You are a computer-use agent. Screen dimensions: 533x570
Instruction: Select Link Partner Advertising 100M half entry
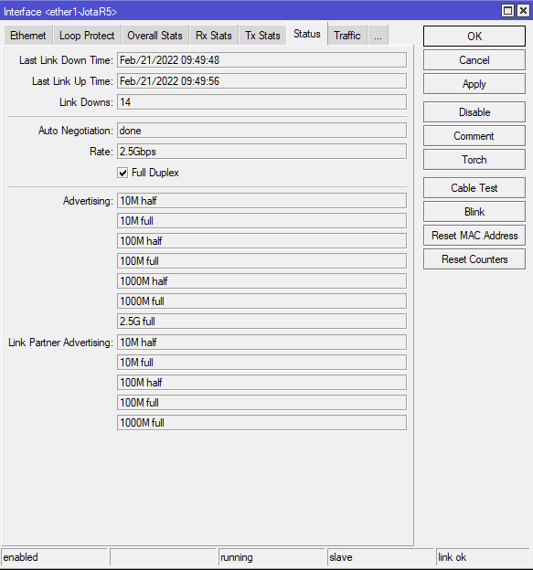pyautogui.click(x=261, y=383)
